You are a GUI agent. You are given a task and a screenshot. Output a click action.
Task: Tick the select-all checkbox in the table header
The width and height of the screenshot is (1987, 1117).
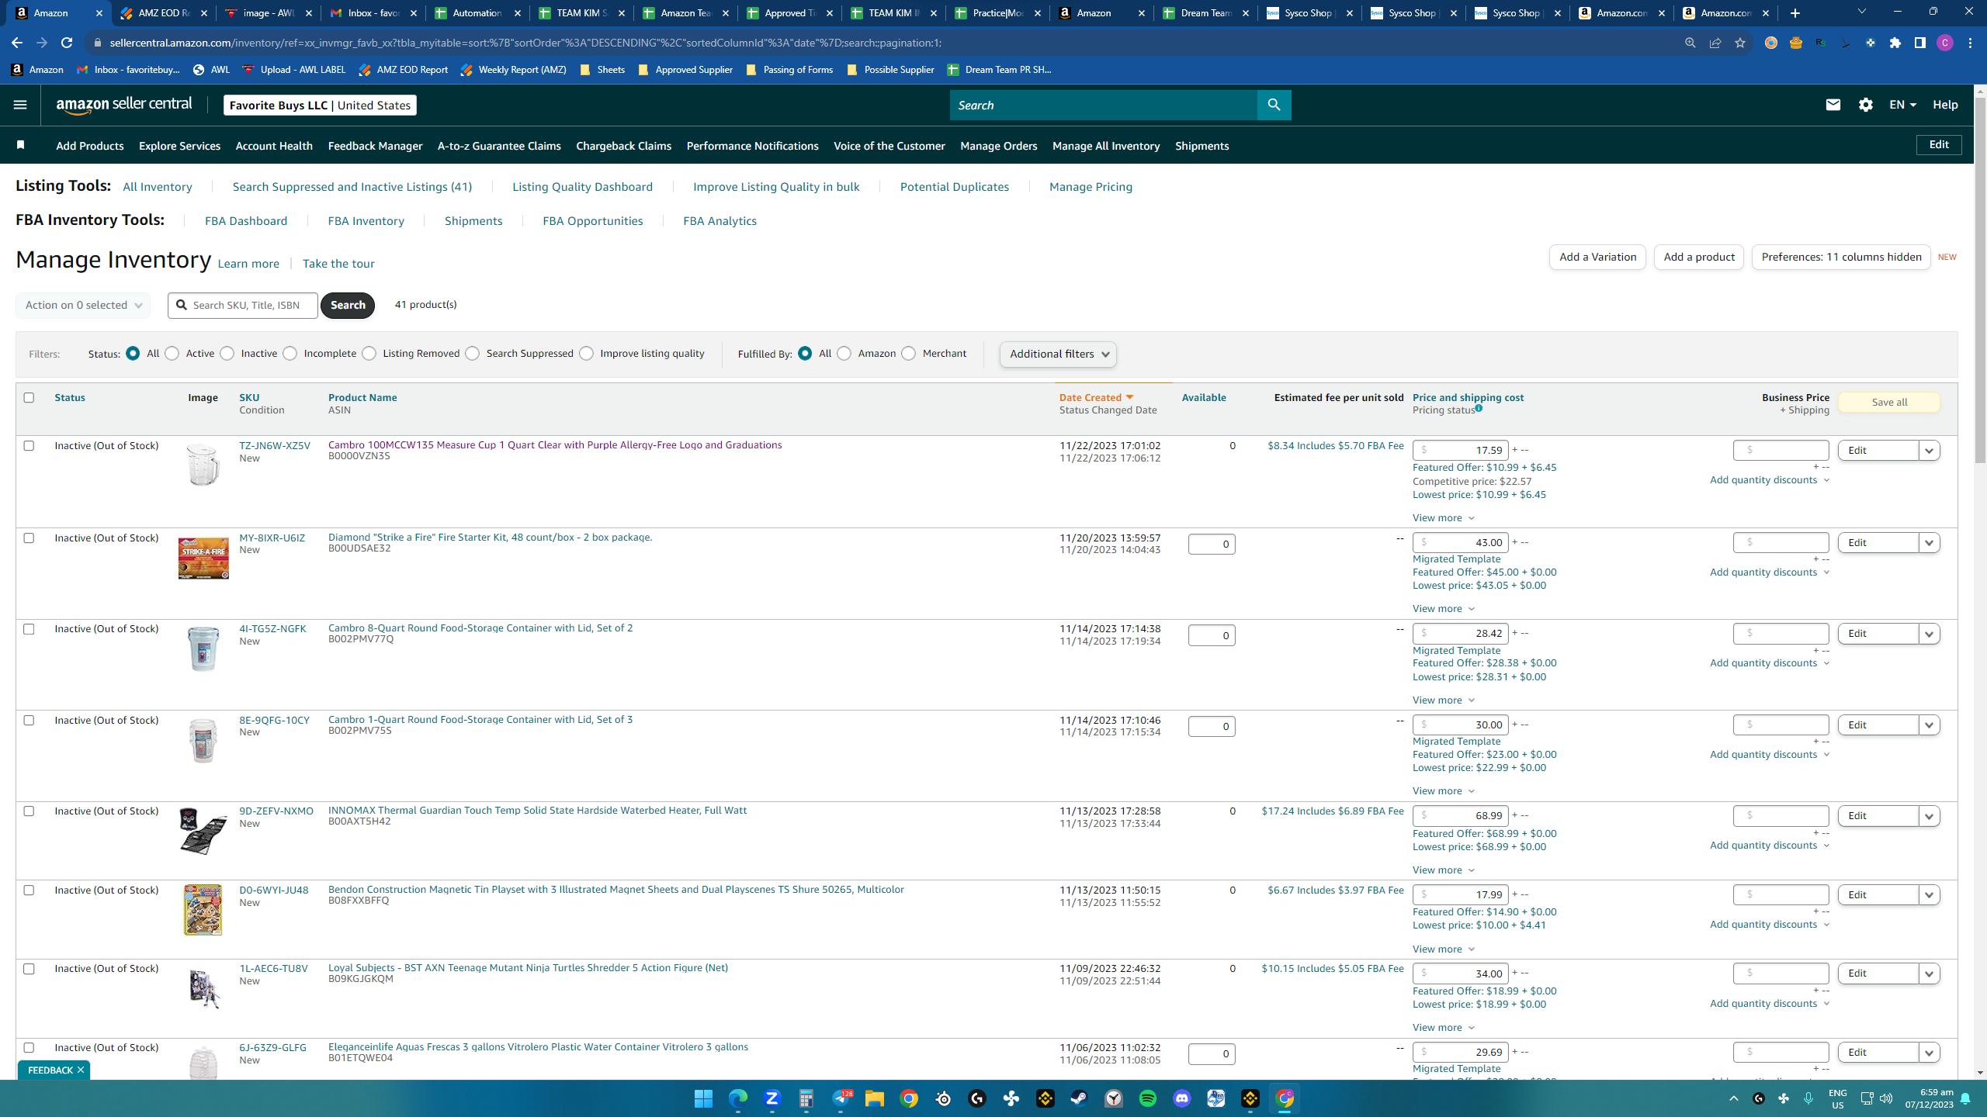[29, 397]
